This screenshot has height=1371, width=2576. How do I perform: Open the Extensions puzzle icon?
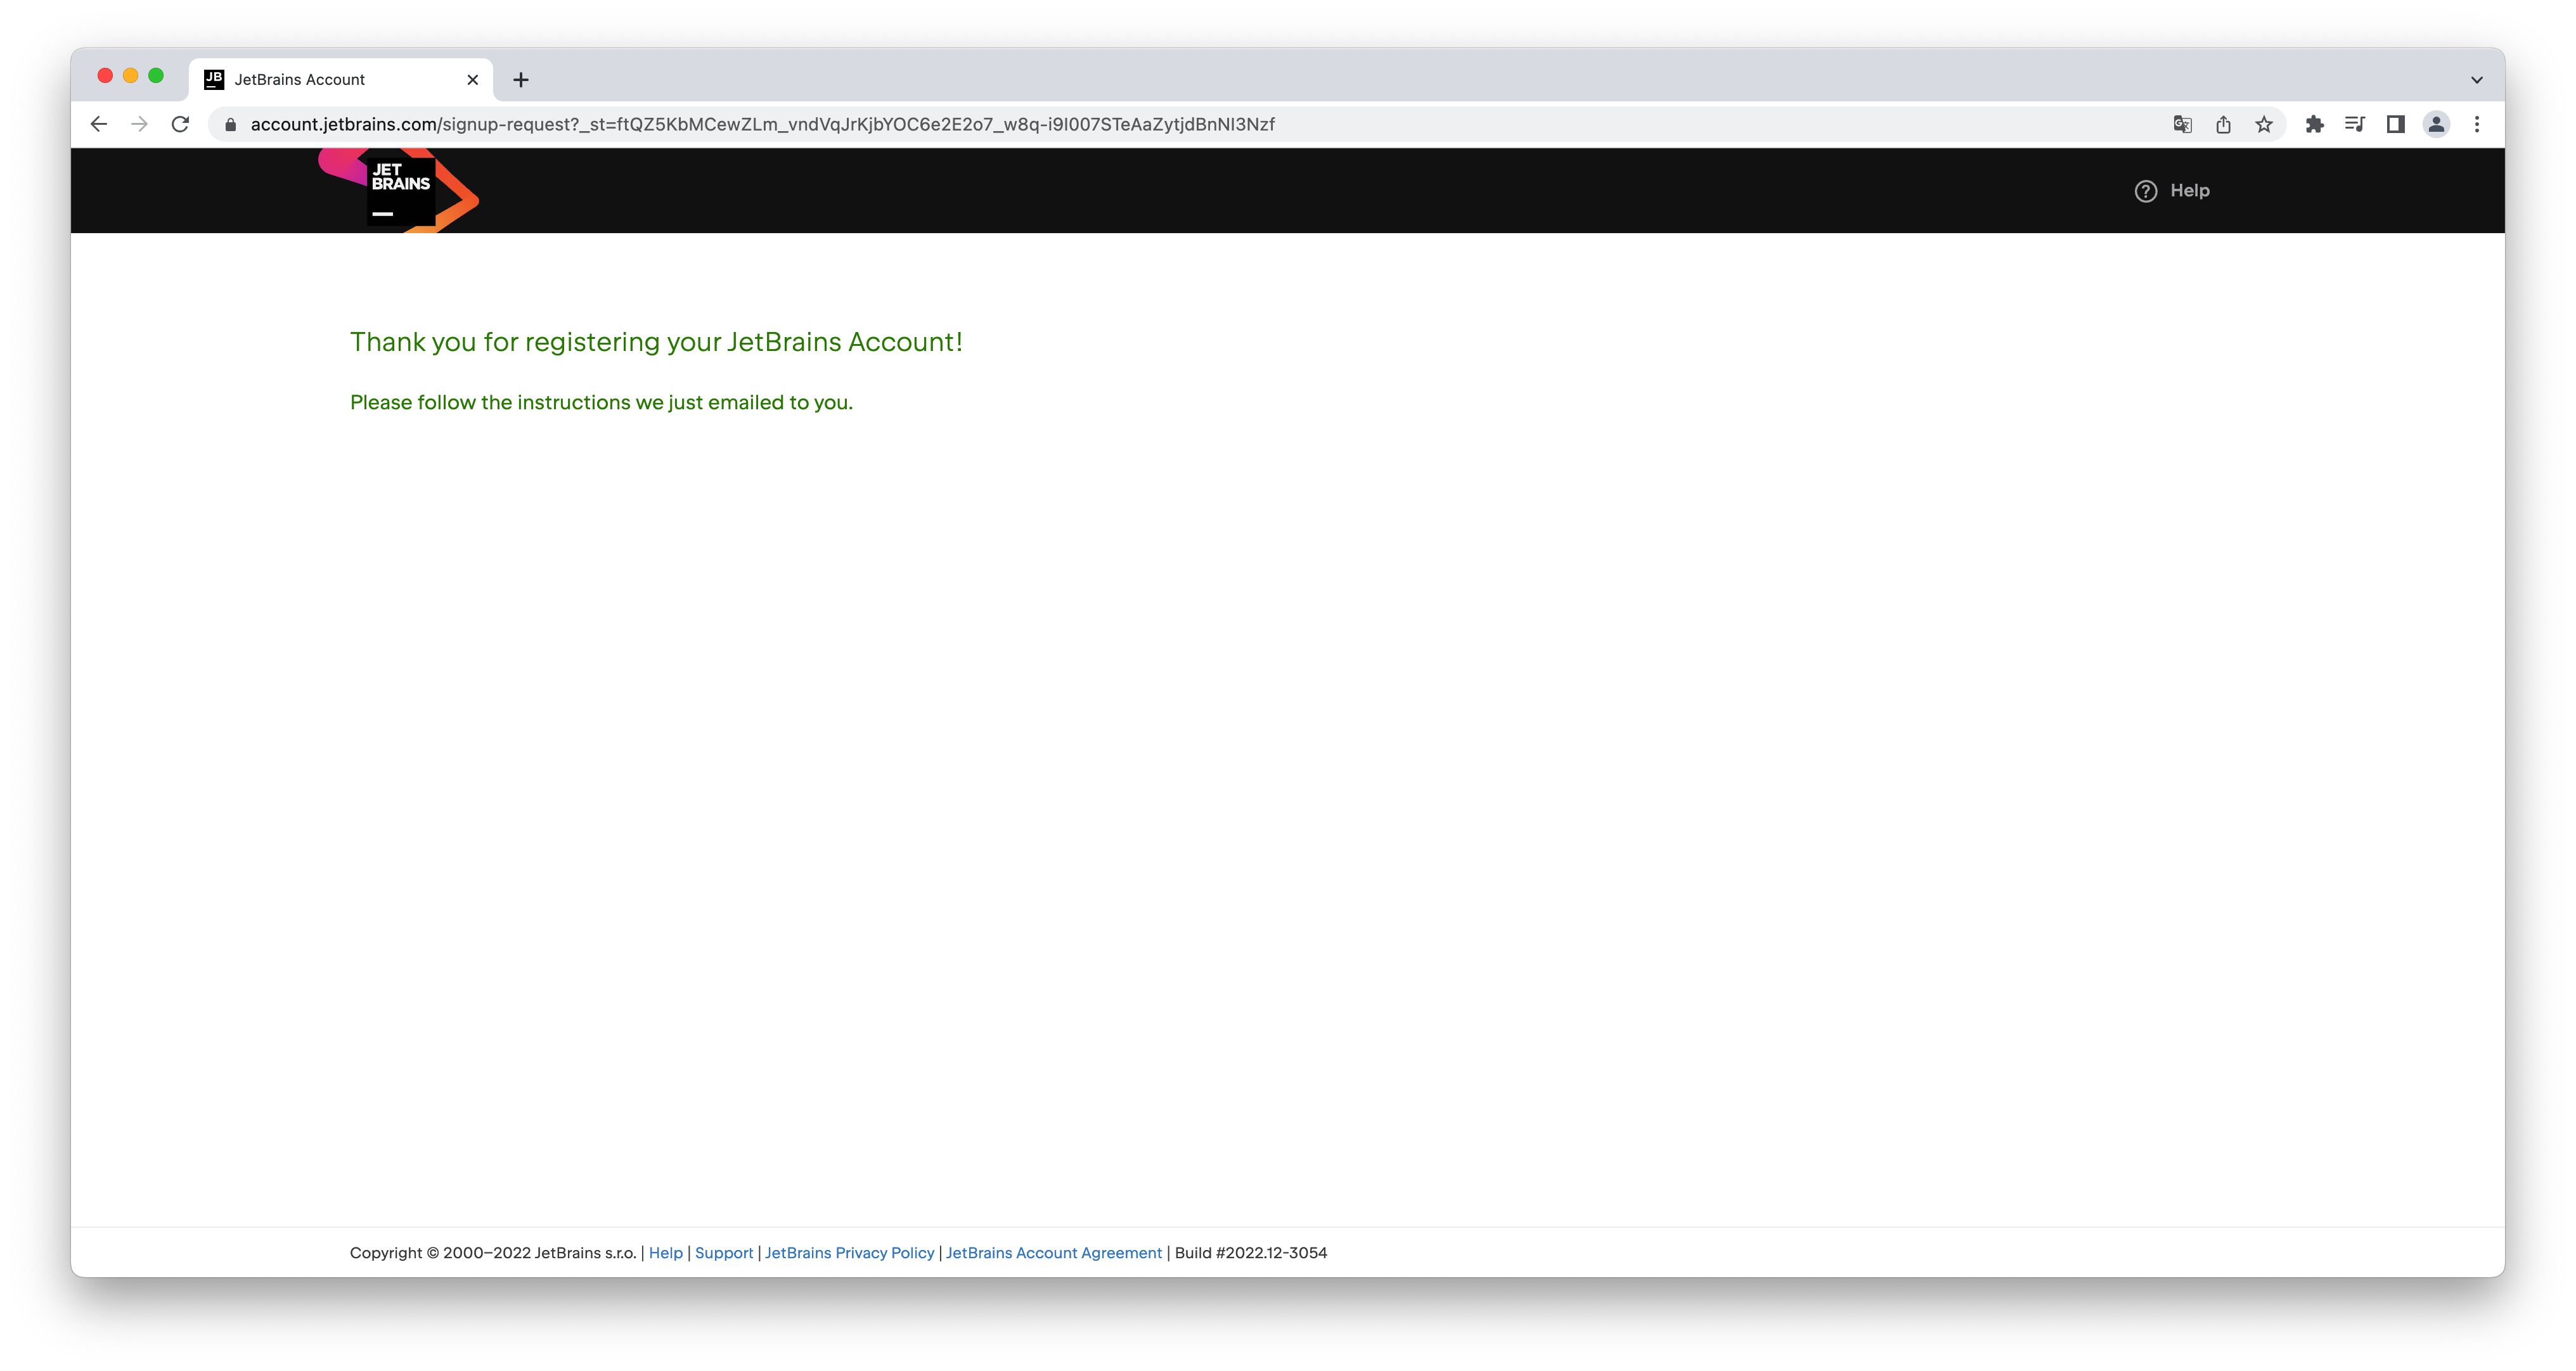pyautogui.click(x=2314, y=124)
